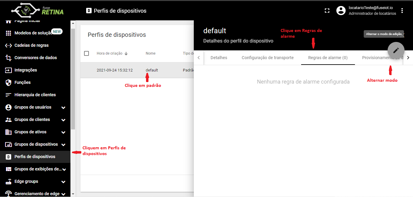This screenshot has width=413, height=197.
Task: Expand Edge groups submenu chevron
Action: click(x=63, y=182)
